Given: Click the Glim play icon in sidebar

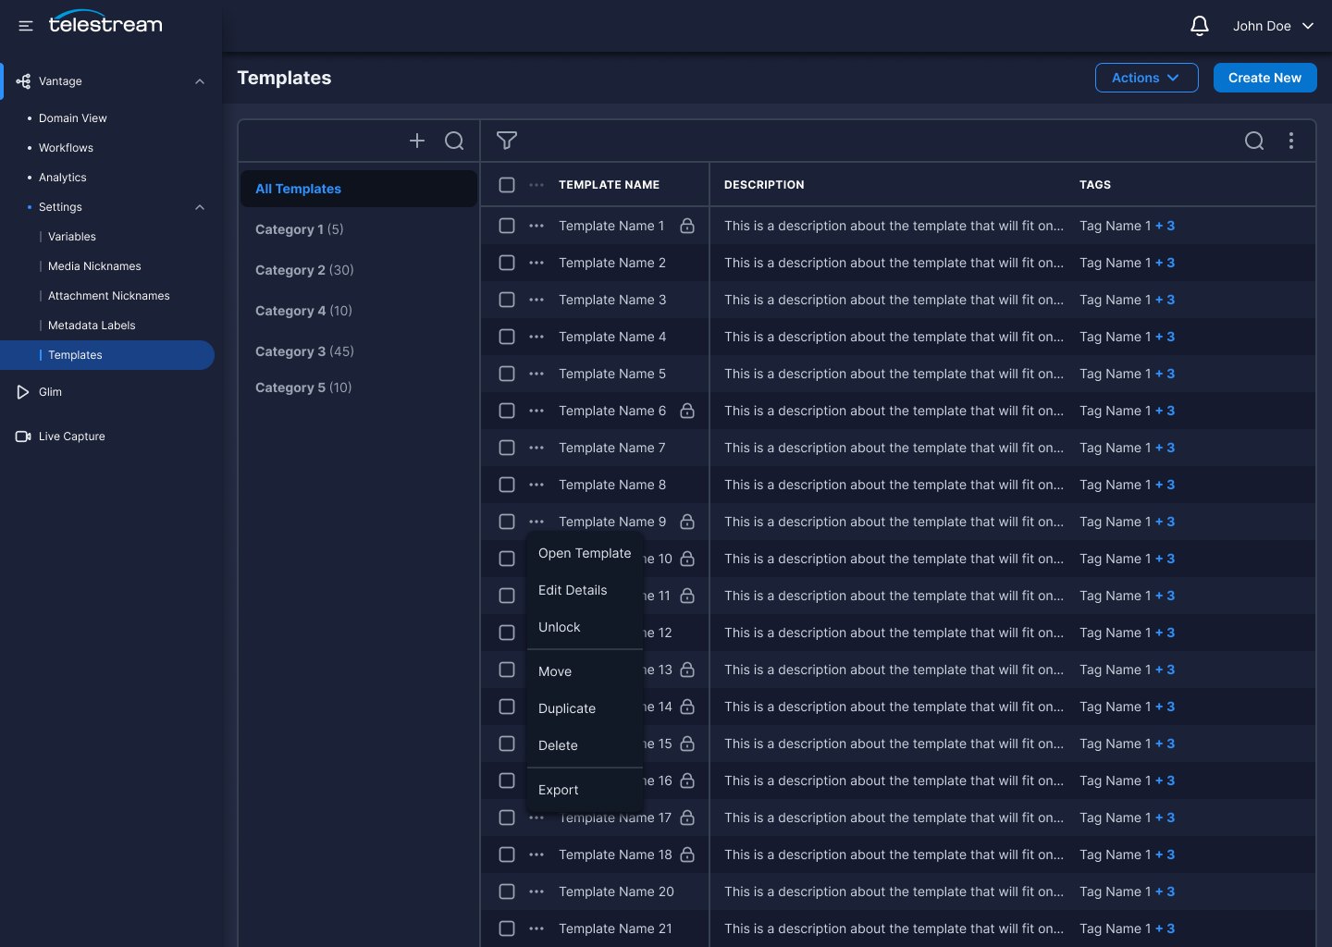Looking at the screenshot, I should [x=23, y=392].
